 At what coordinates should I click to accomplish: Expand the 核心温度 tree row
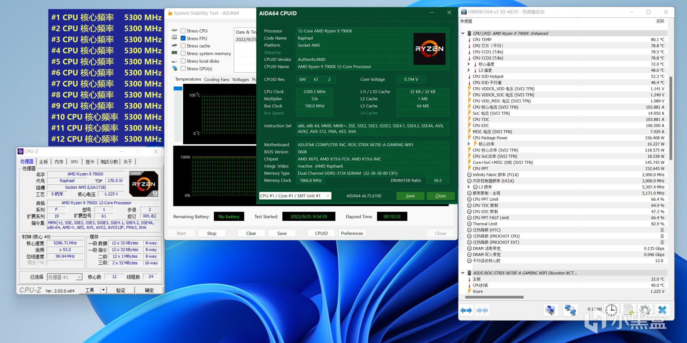tap(468, 64)
